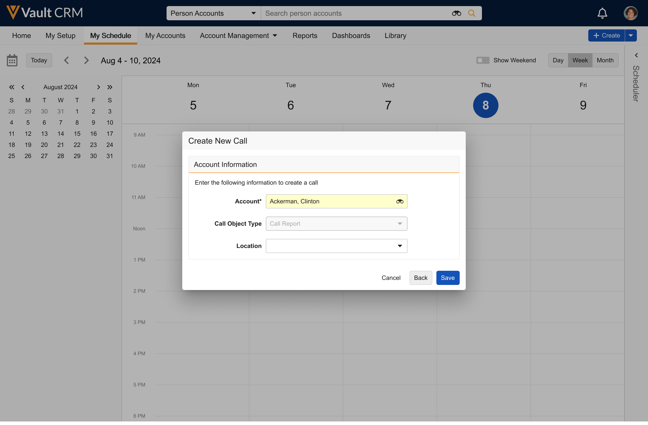The width and height of the screenshot is (648, 425).
Task: Click the binoculars icon in the top search bar
Action: pos(456,13)
